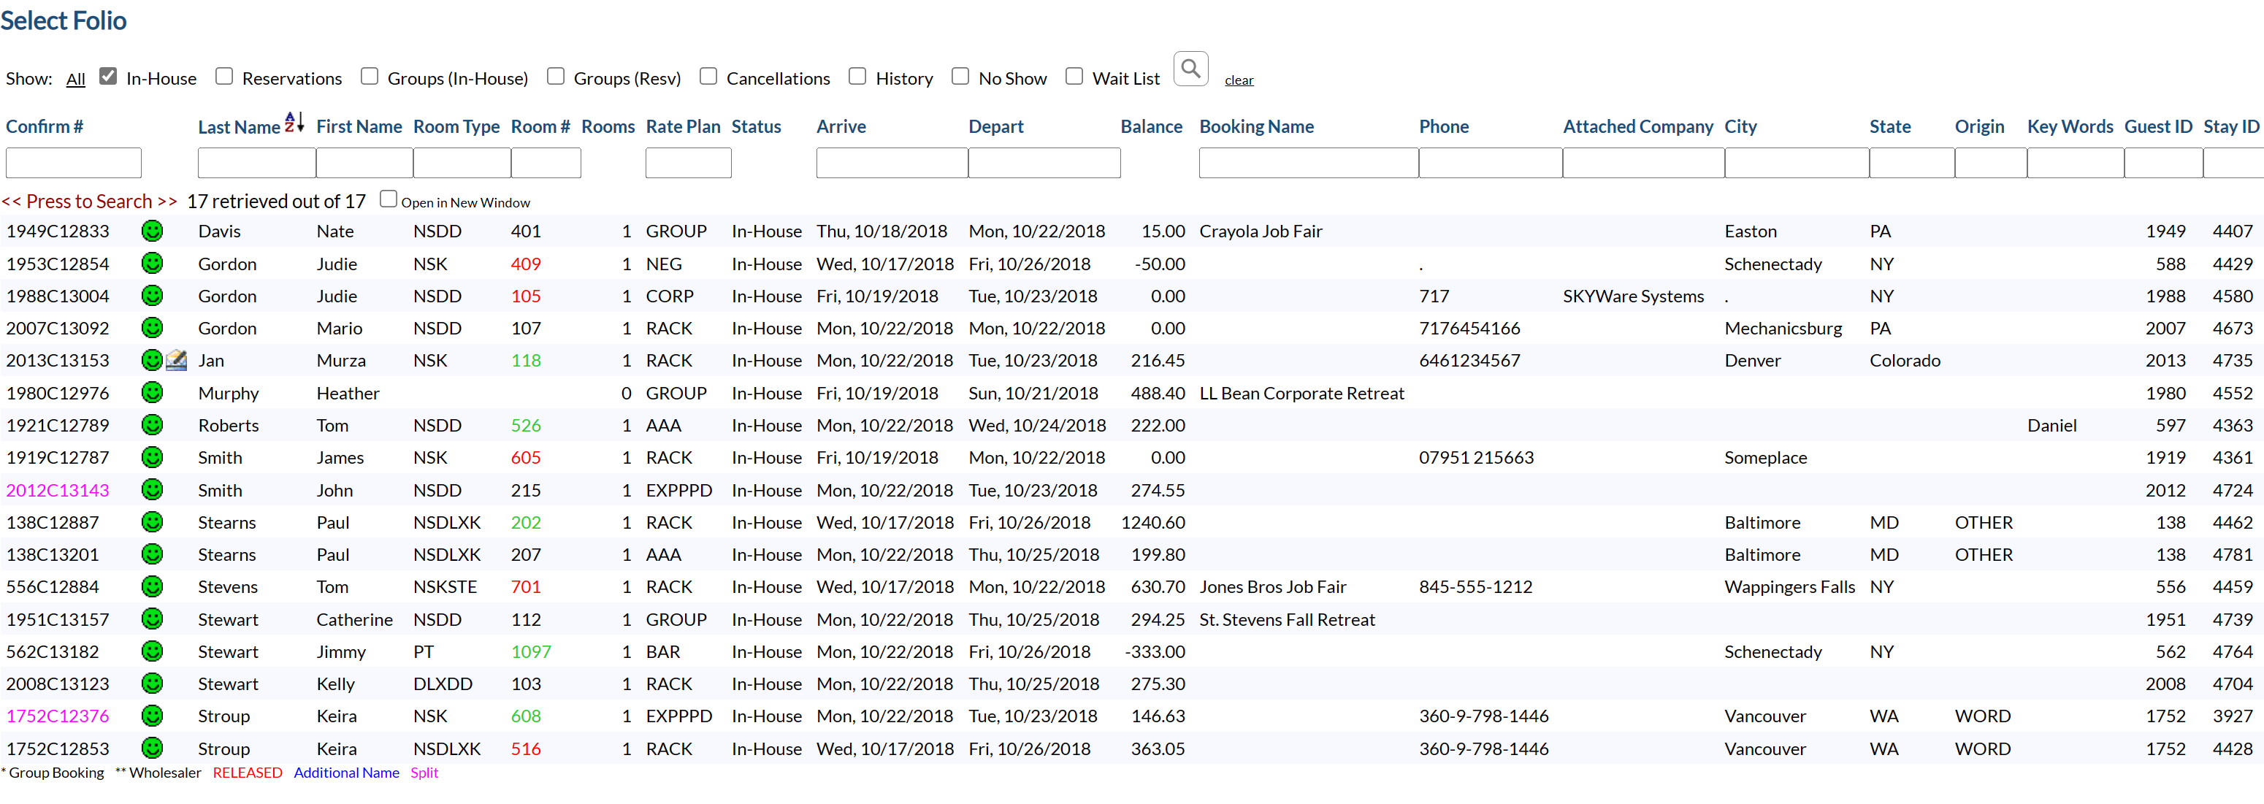
Task: Click the Depart date filter field
Action: pos(1044,163)
